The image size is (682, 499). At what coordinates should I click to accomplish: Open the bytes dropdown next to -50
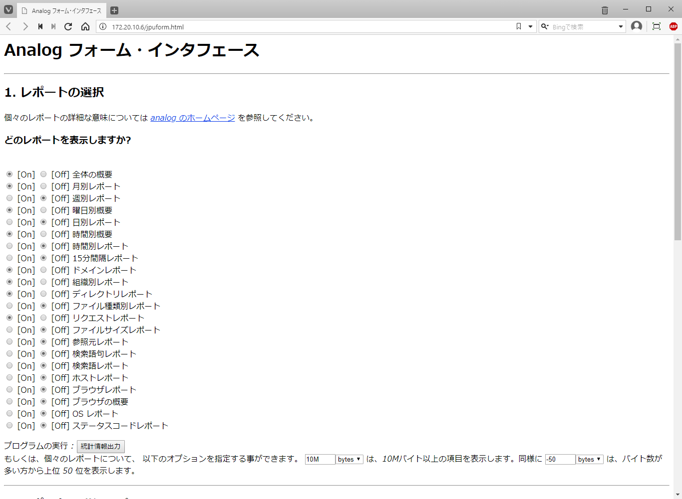(x=590, y=459)
